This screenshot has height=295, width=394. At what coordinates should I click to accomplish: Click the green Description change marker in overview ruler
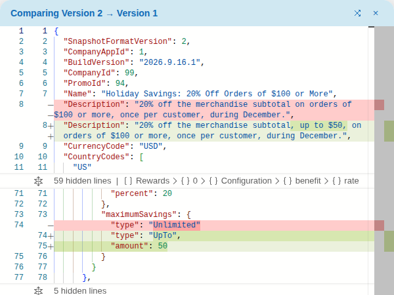[x=389, y=131]
